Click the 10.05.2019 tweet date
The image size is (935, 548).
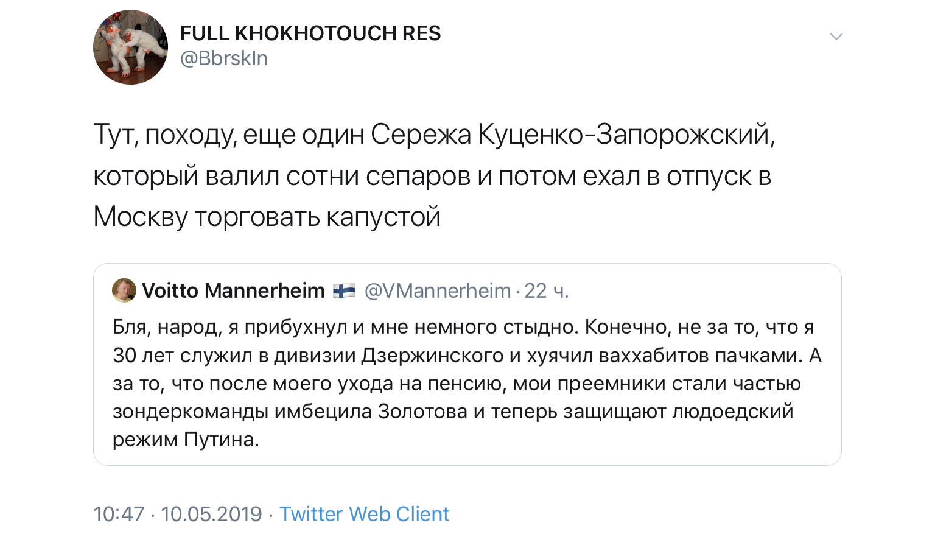click(211, 515)
